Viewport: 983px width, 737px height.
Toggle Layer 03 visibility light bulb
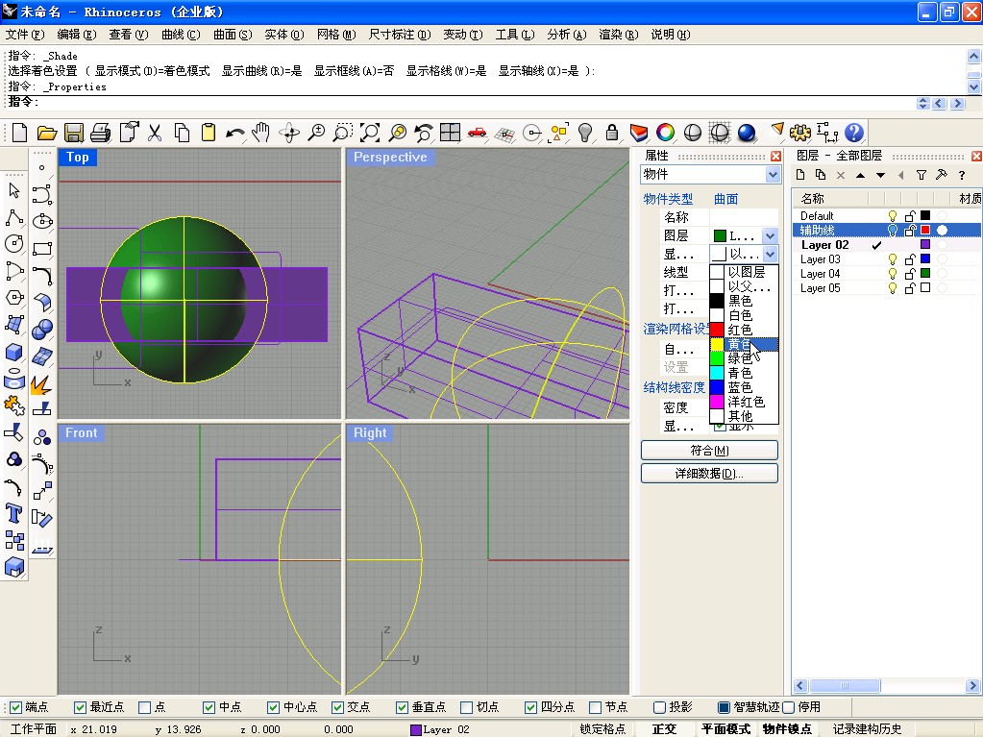click(x=892, y=259)
